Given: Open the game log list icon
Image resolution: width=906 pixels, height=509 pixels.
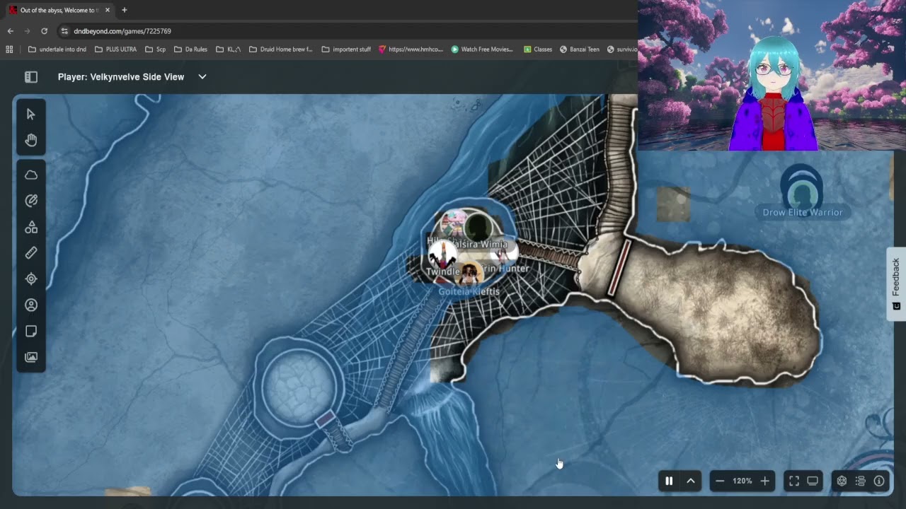Looking at the screenshot, I should tap(861, 481).
